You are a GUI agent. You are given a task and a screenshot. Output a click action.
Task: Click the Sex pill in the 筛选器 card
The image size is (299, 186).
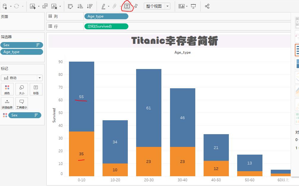point(22,45)
